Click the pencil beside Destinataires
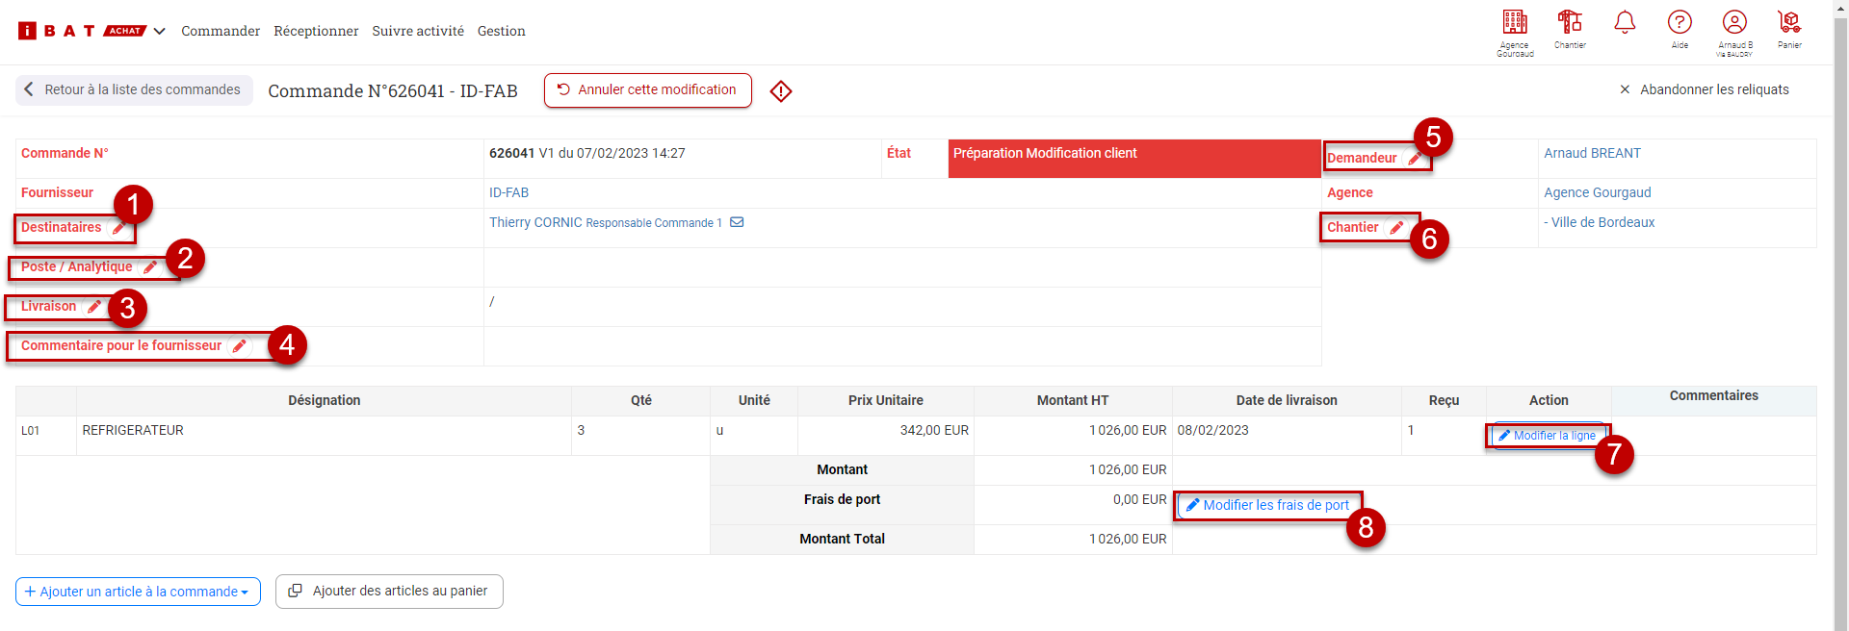Image resolution: width=1849 pixels, height=631 pixels. [x=118, y=228]
